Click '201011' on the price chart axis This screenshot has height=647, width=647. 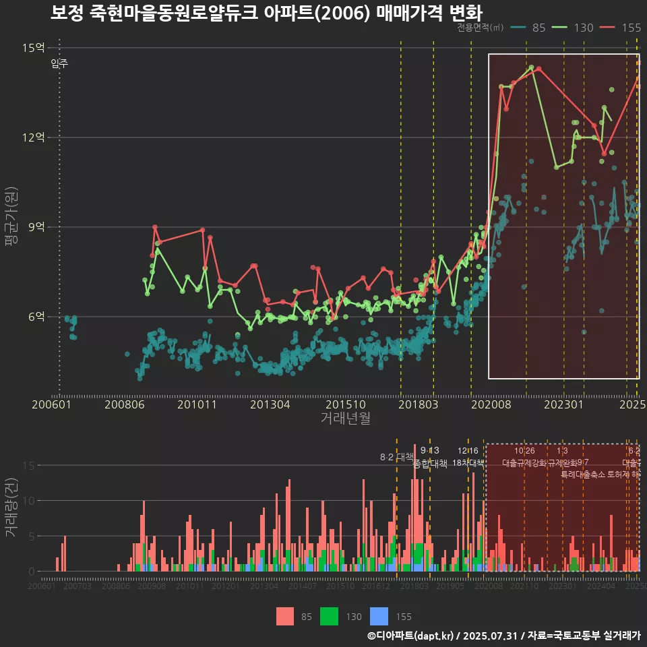pyautogui.click(x=197, y=404)
